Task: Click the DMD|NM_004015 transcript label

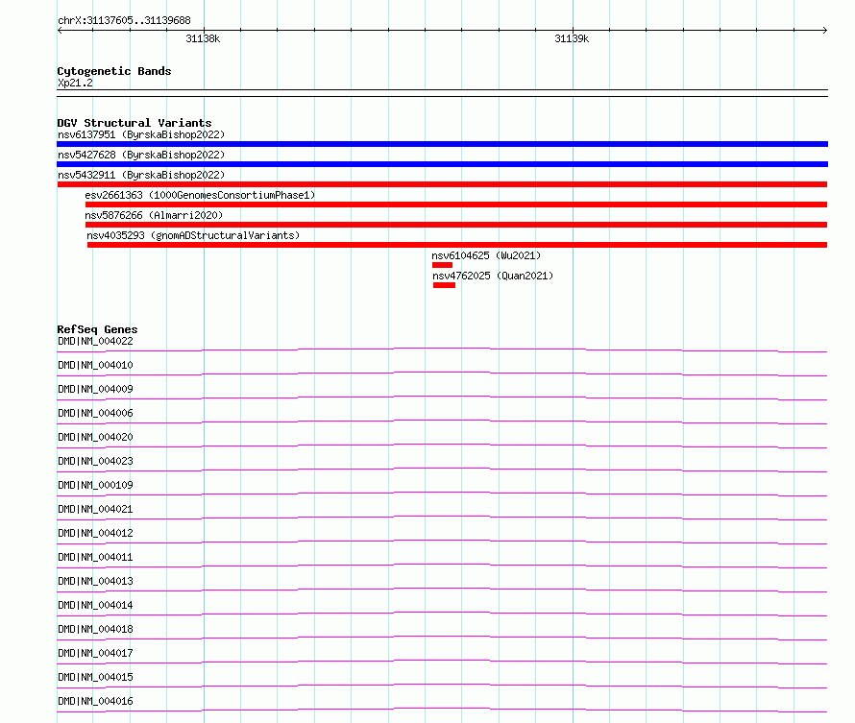Action: point(95,677)
